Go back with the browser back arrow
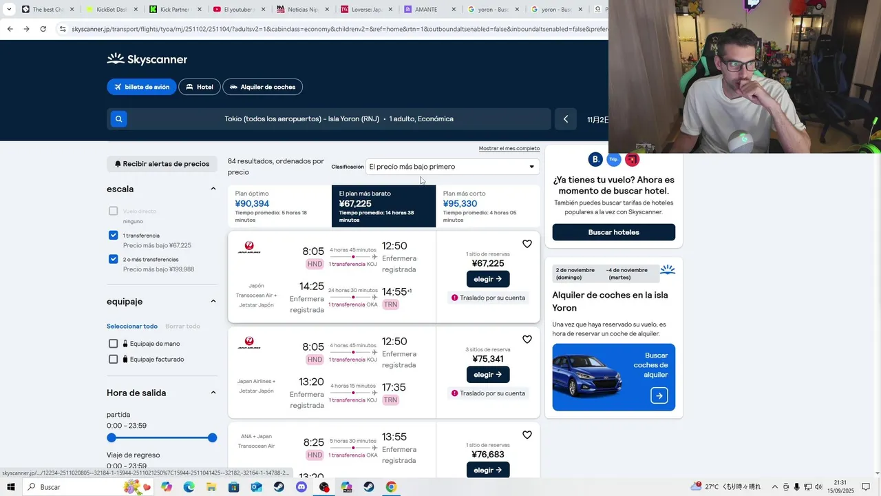Image resolution: width=881 pixels, height=496 pixels. [x=10, y=29]
